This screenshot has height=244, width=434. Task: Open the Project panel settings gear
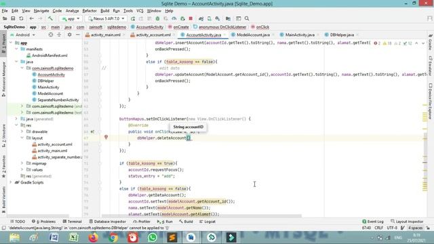pos(69,35)
